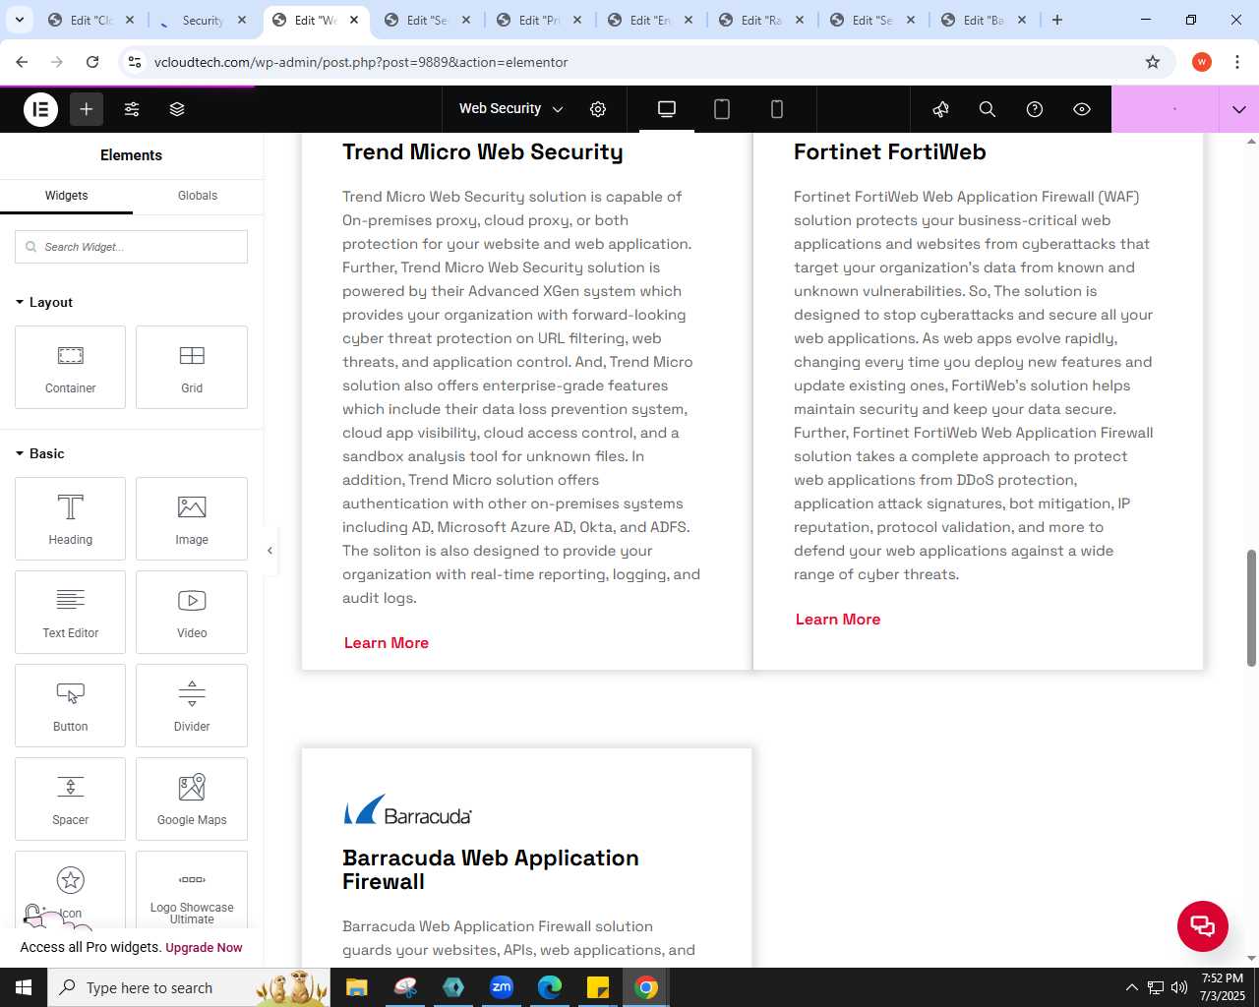Open the What's New megaphone icon

point(941,109)
